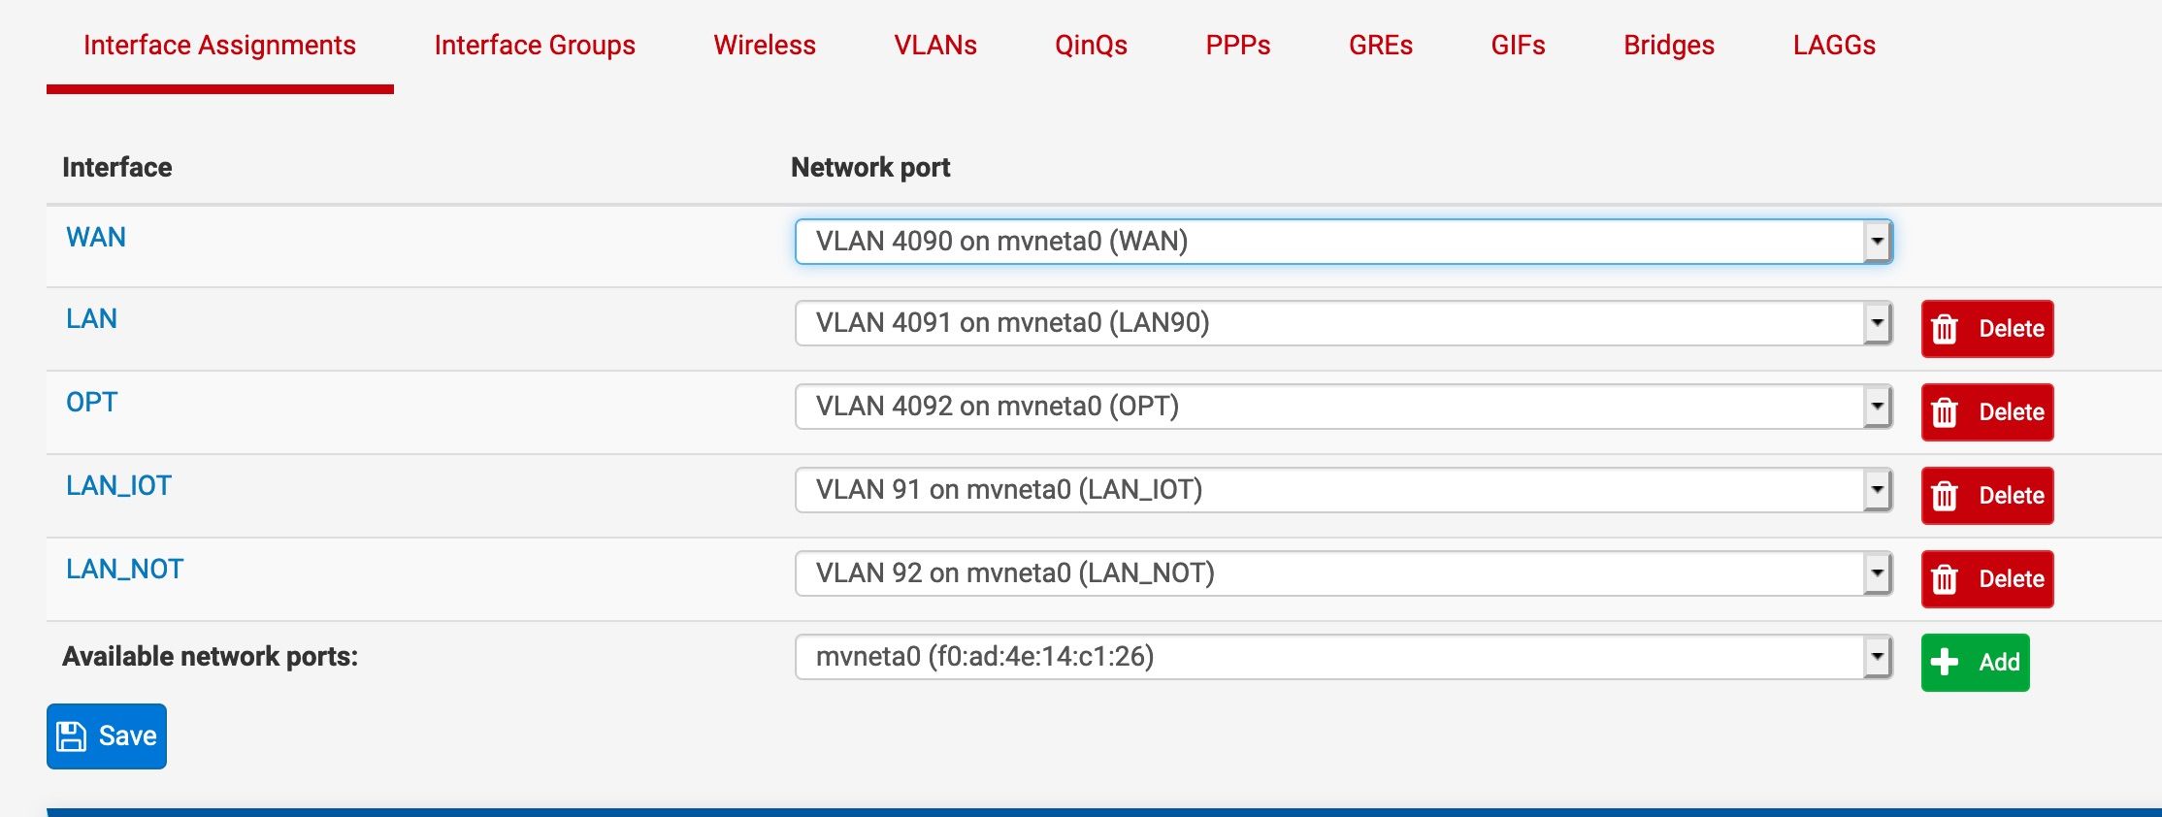Open available network ports dropdown
The height and width of the screenshot is (817, 2162).
(1343, 657)
